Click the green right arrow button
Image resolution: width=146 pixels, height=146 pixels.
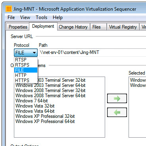click(117, 98)
